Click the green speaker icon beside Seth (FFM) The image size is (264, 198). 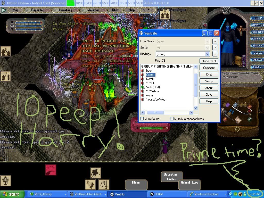[143, 87]
